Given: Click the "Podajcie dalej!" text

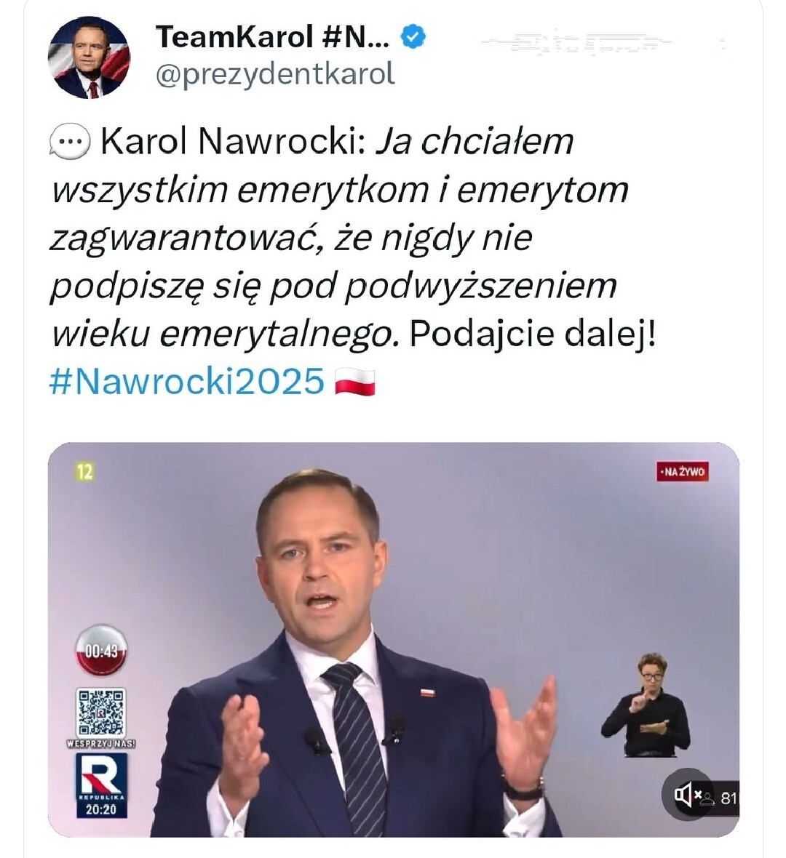Looking at the screenshot, I should [533, 334].
